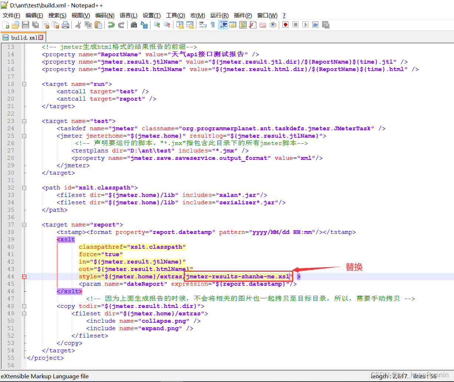This screenshot has height=382, width=454.
Task: Click 'eXtensible Markup Language file' in status bar
Action: (45, 376)
